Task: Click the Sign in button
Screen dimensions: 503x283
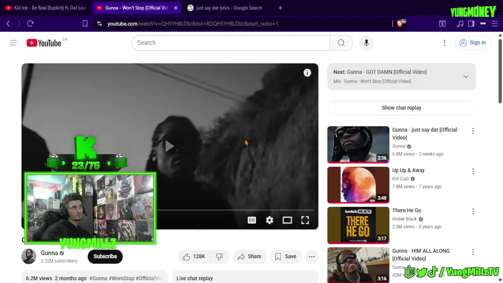Action: click(x=473, y=43)
